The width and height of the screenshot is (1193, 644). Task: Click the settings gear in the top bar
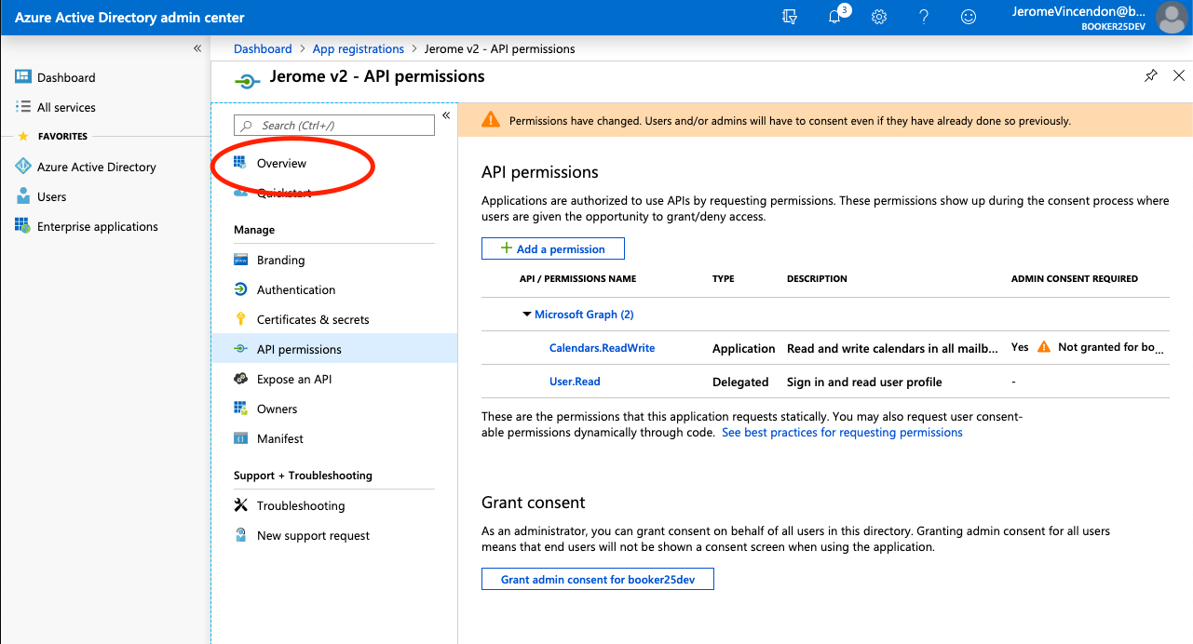click(x=878, y=17)
